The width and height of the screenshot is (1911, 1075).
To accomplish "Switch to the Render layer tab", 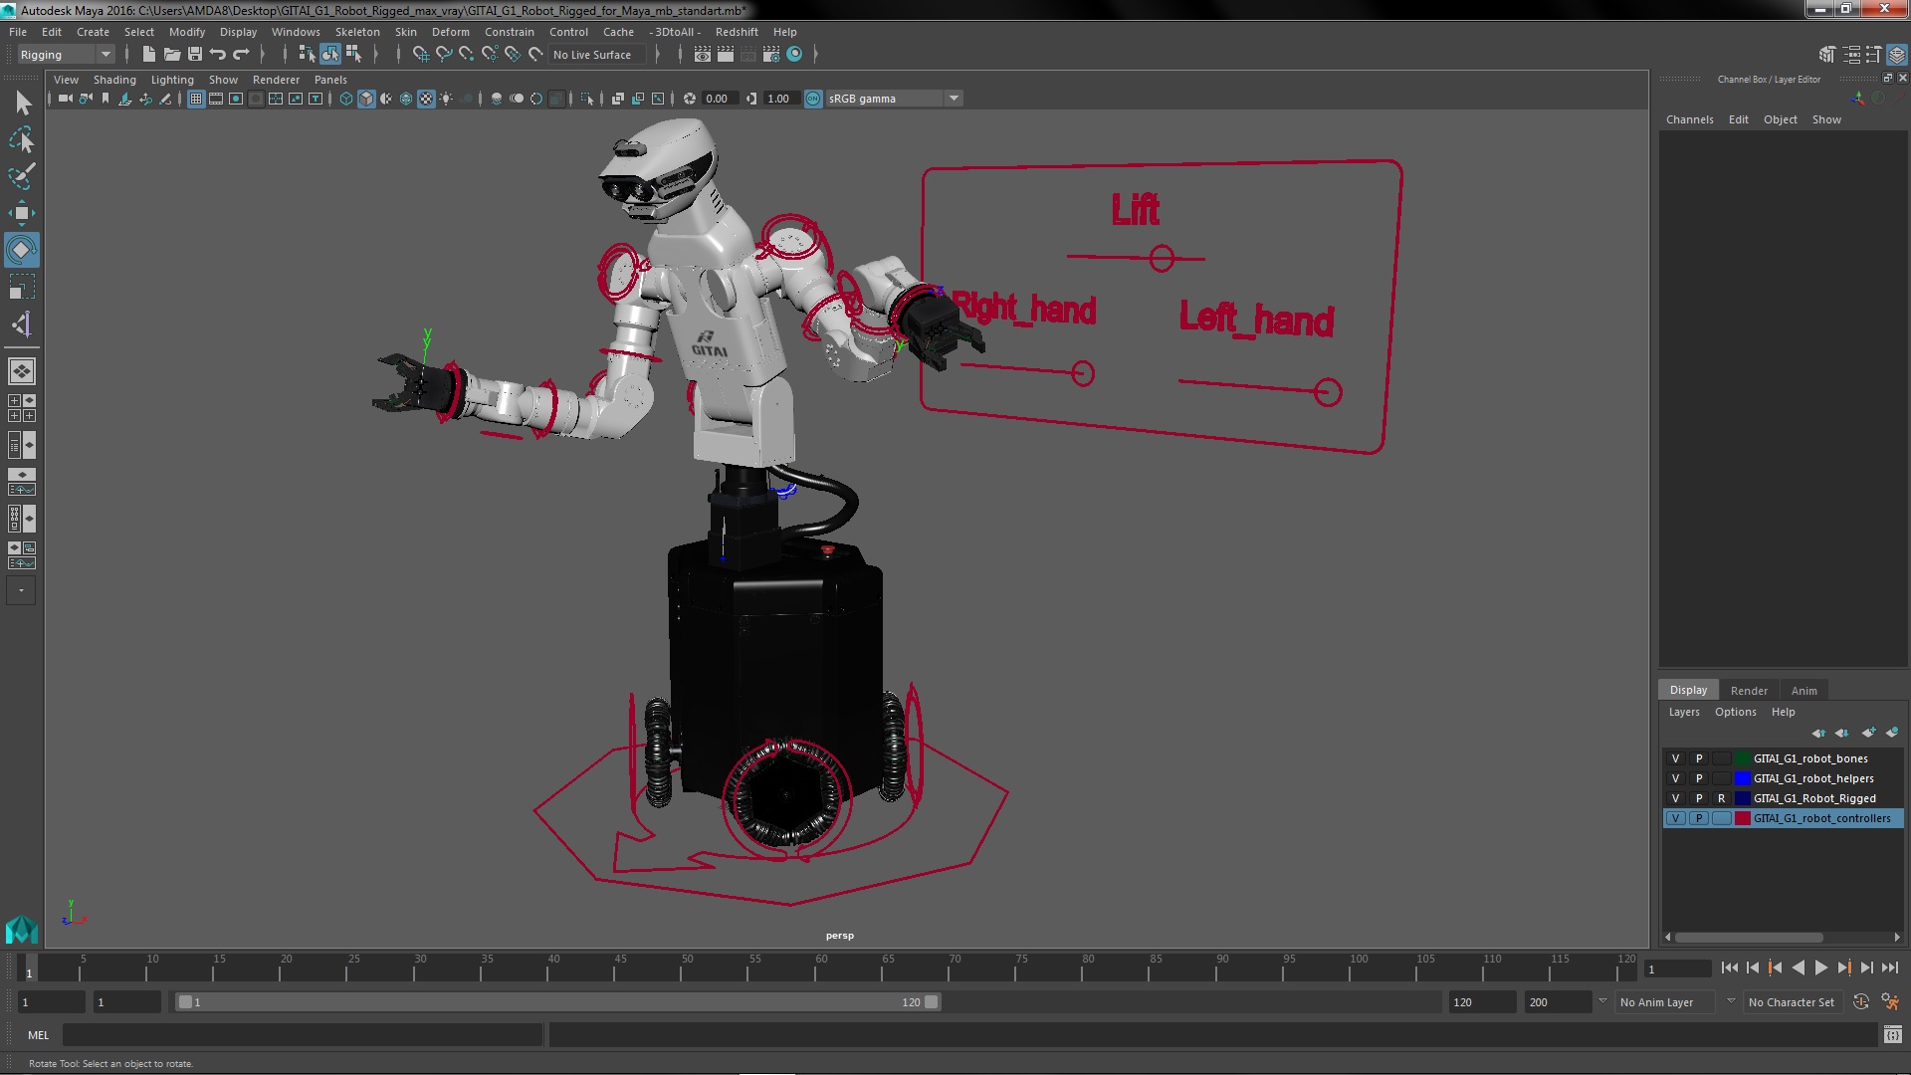I will [1749, 691].
